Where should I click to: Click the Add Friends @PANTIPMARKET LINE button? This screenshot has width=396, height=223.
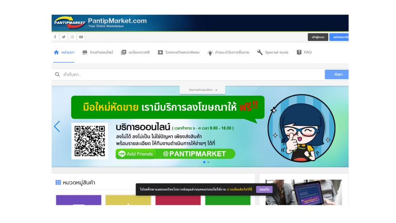175,154
